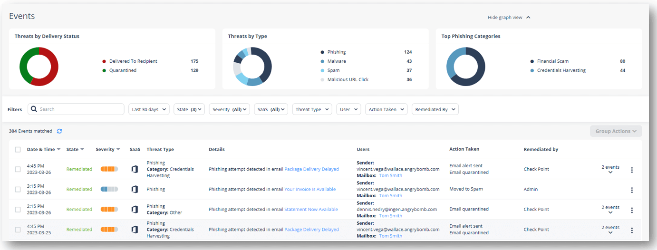Open the Last 30 days dropdown

[x=149, y=109]
